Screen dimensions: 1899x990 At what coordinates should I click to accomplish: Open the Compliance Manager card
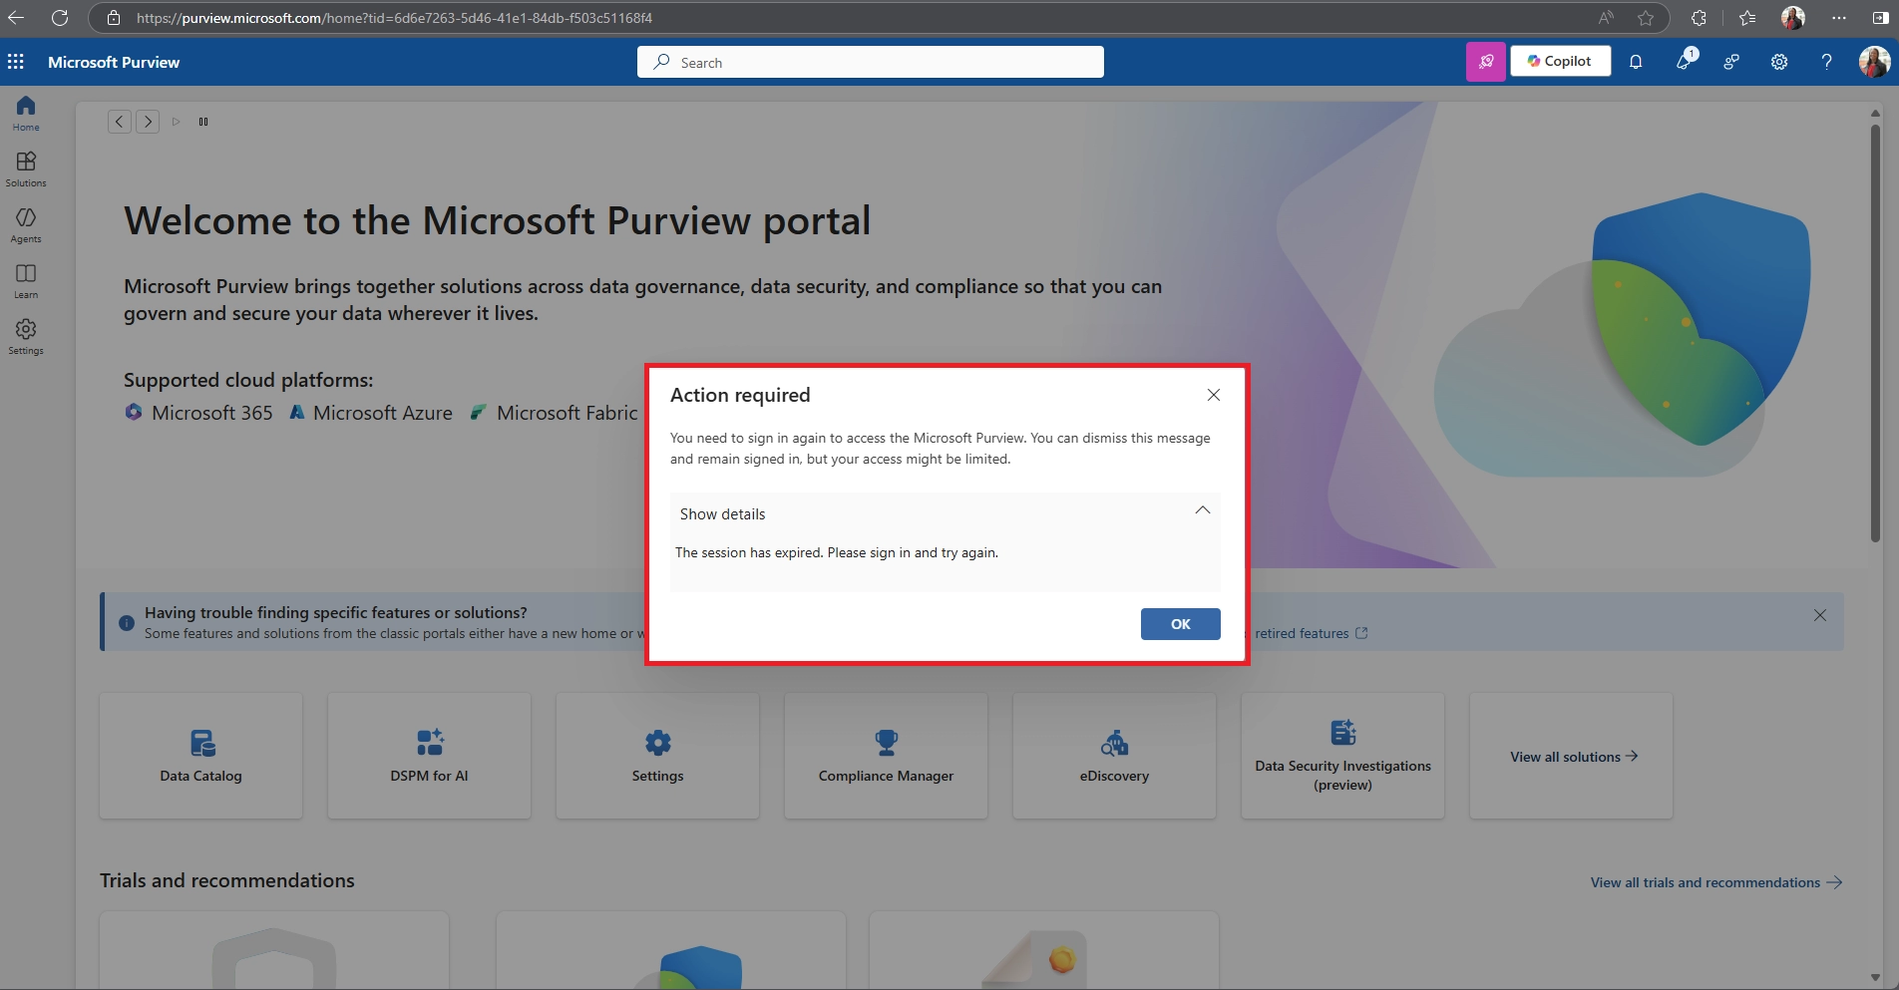tap(886, 756)
